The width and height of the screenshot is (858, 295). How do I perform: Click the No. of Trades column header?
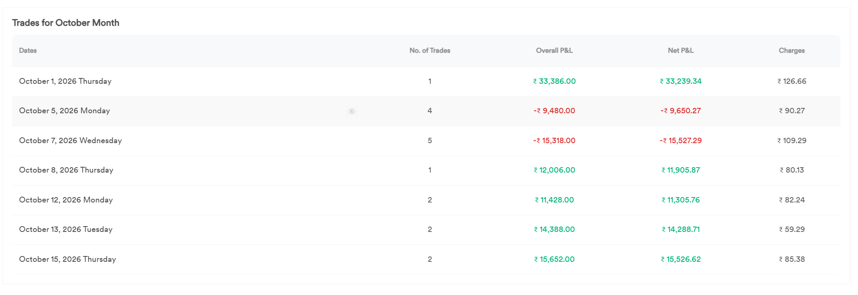(430, 51)
